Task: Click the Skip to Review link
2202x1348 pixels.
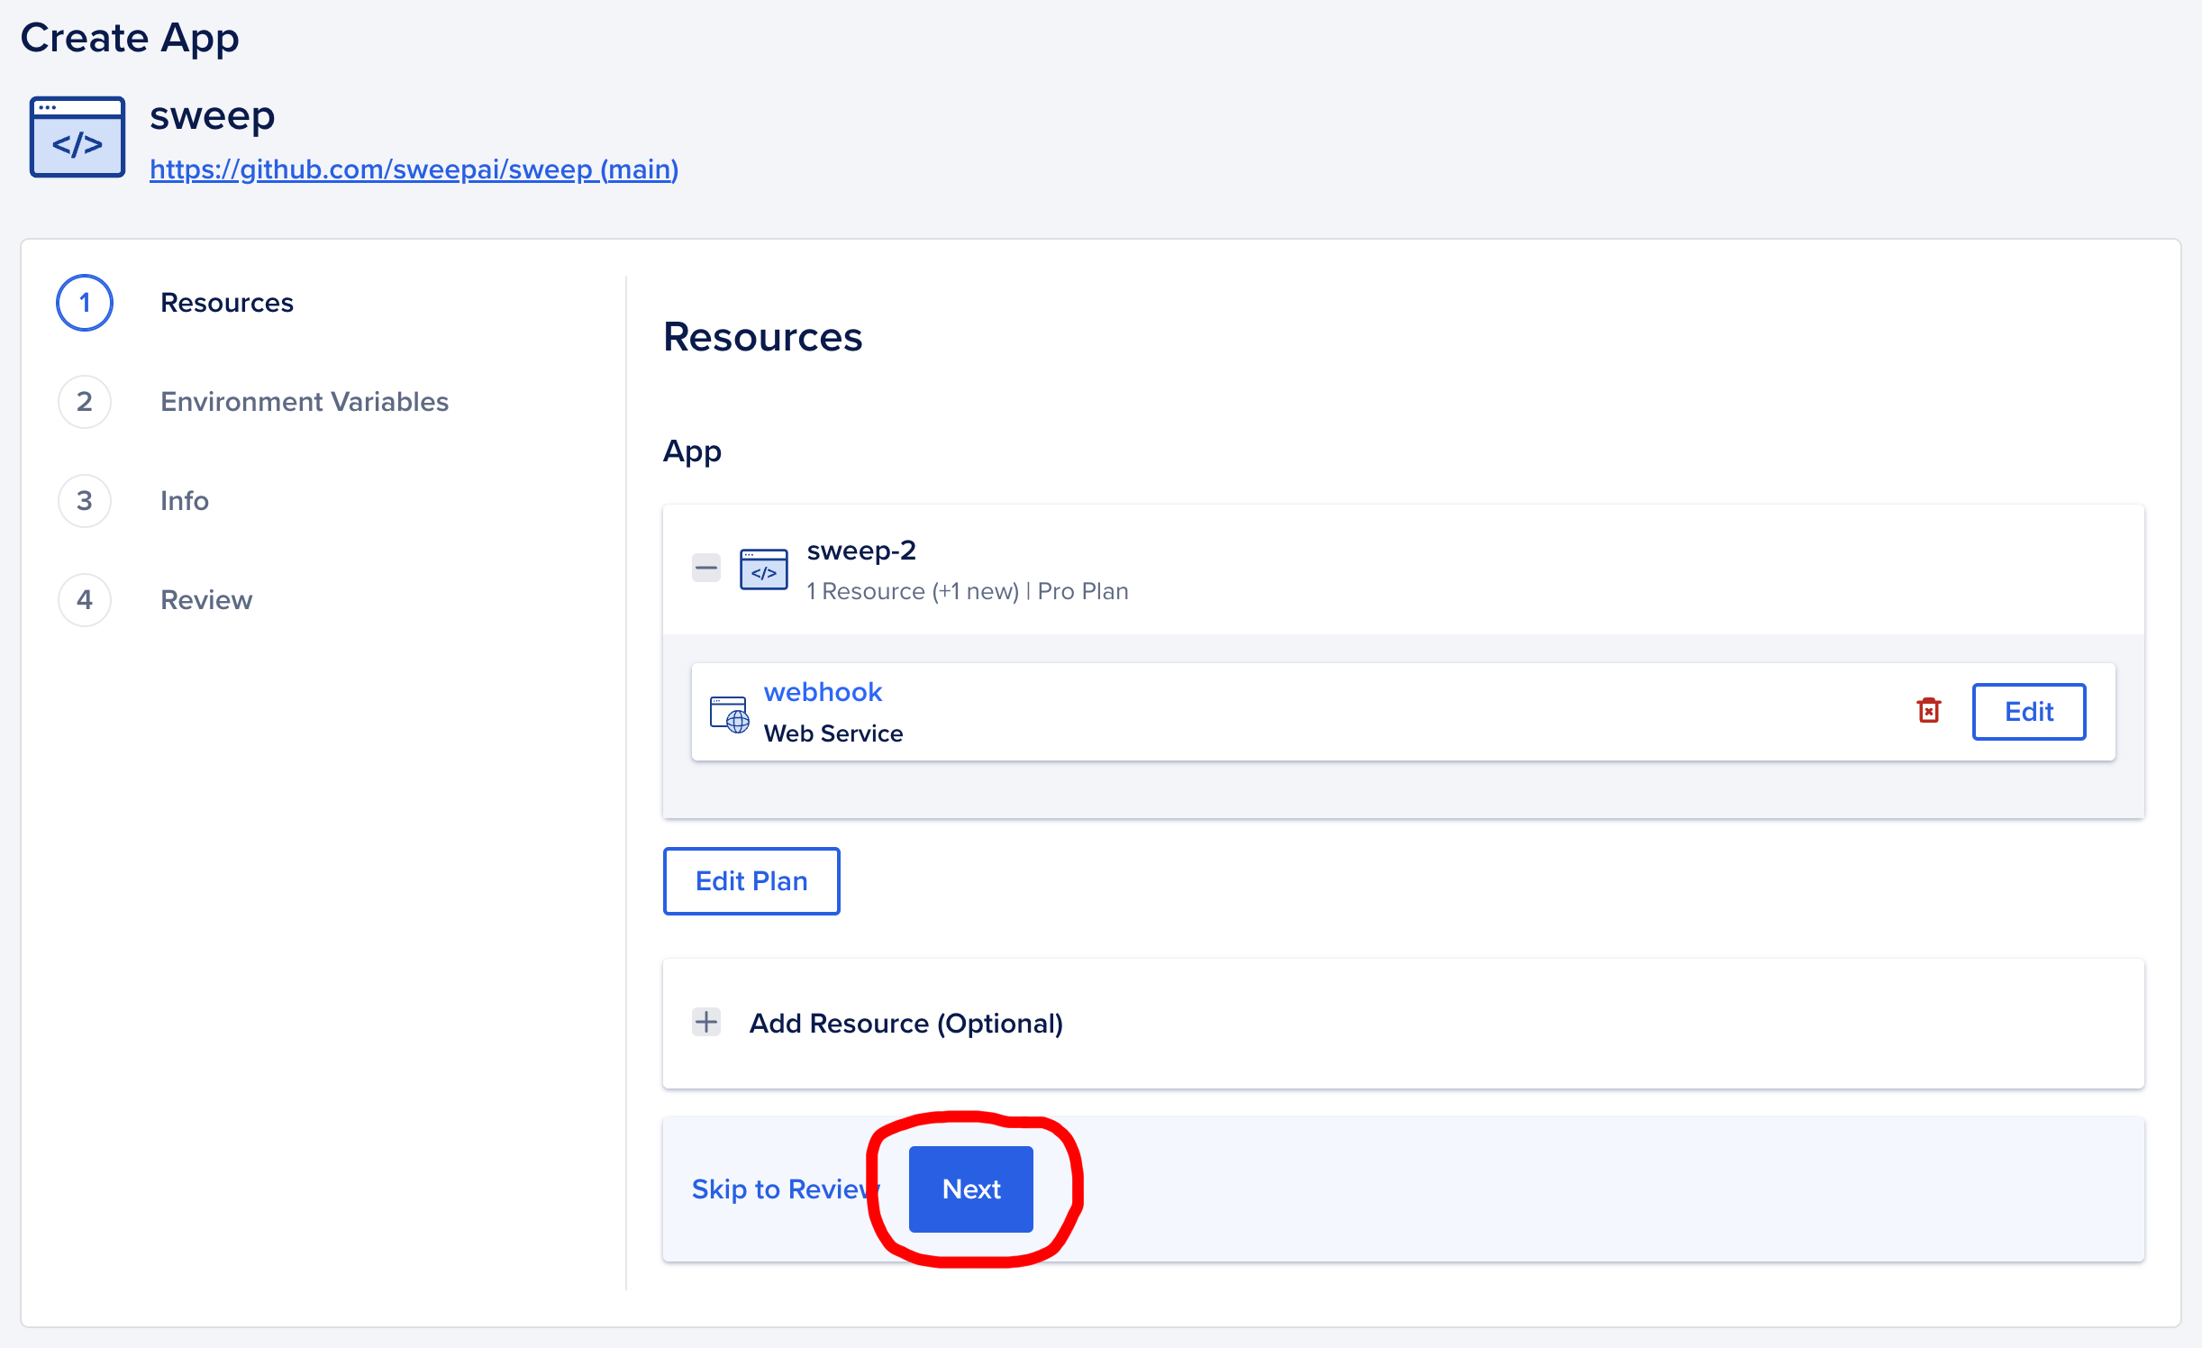Action: [784, 1189]
